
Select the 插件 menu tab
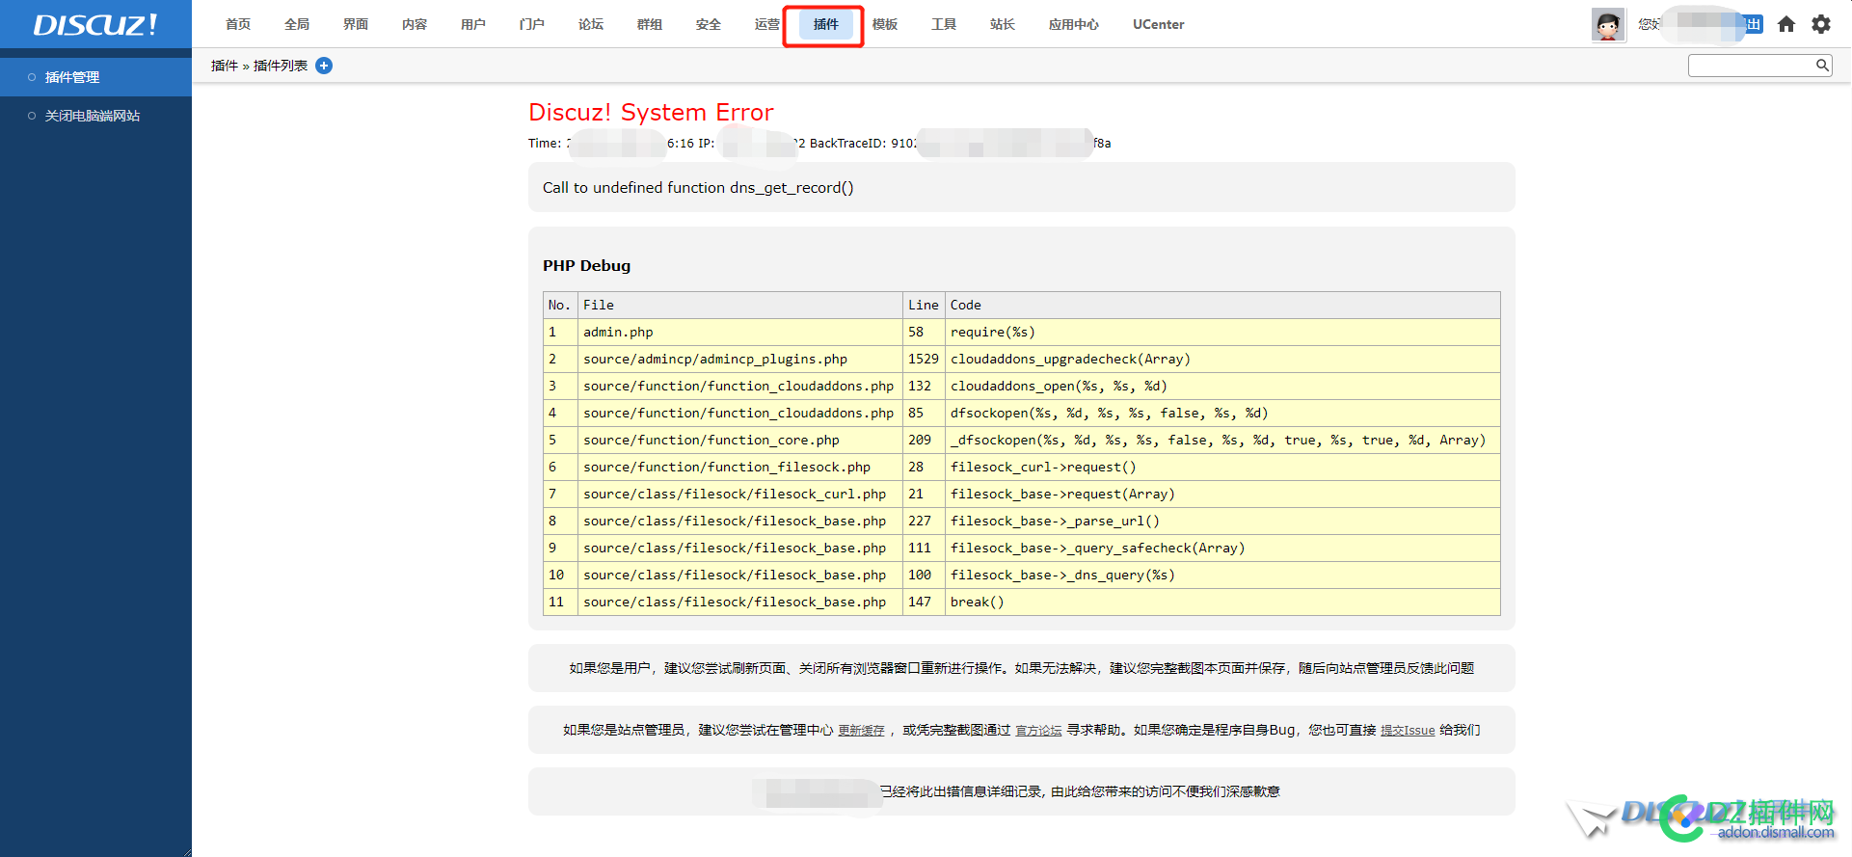coord(826,24)
